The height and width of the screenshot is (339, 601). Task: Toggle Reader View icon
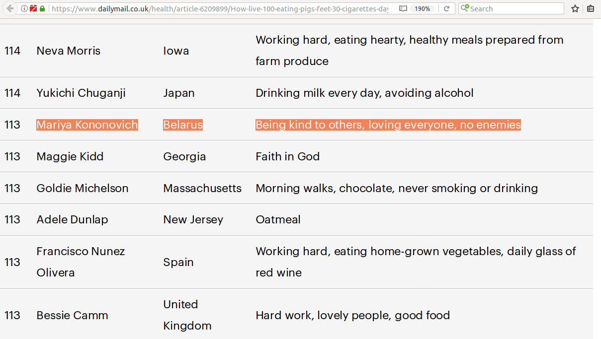tap(403, 8)
